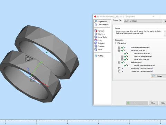Open the Holes page label

point(100,40)
